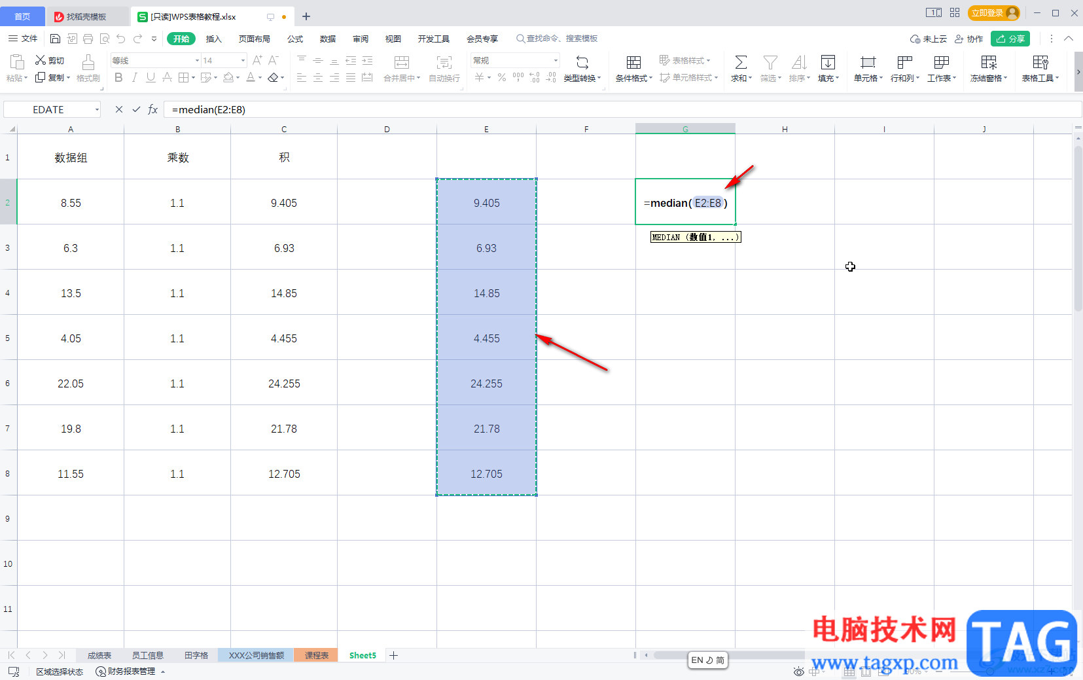Open the File (文件) menu
The height and width of the screenshot is (680, 1083).
pos(23,39)
